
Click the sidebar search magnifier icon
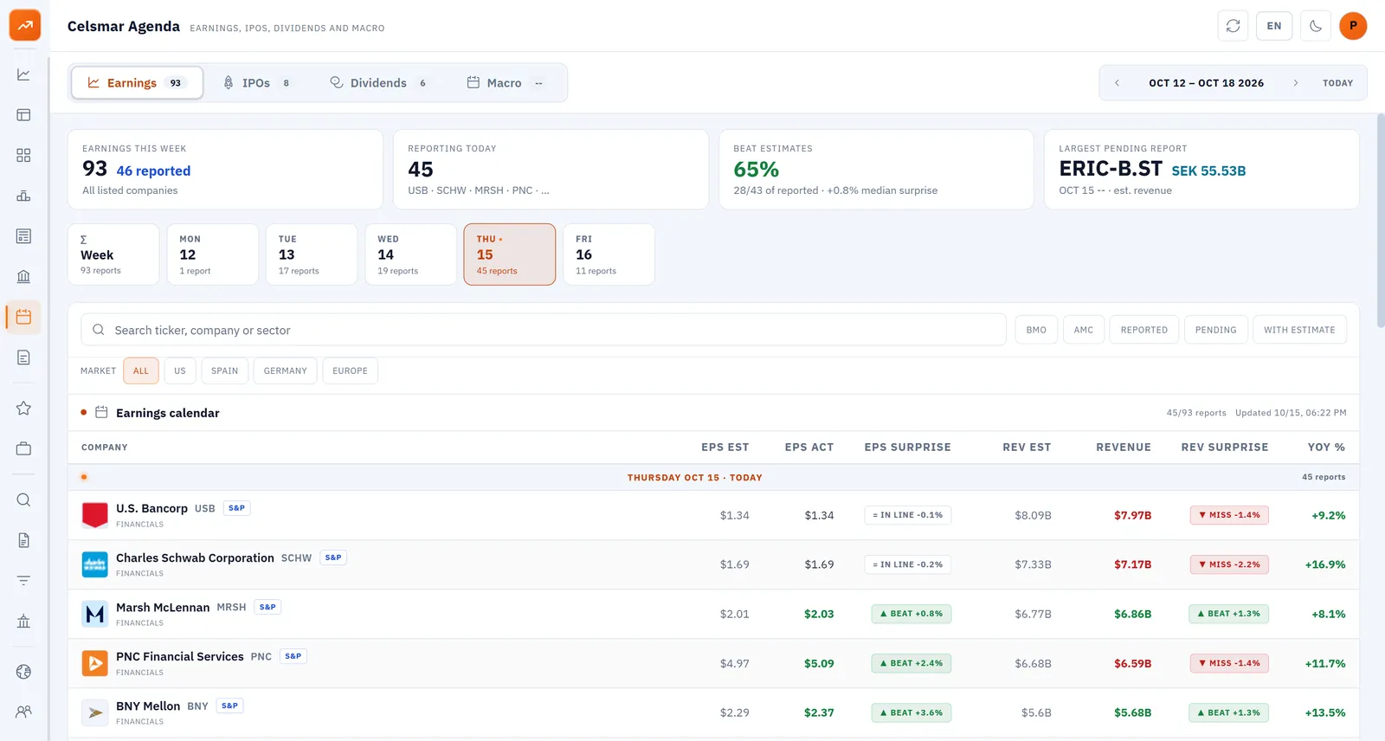point(23,499)
